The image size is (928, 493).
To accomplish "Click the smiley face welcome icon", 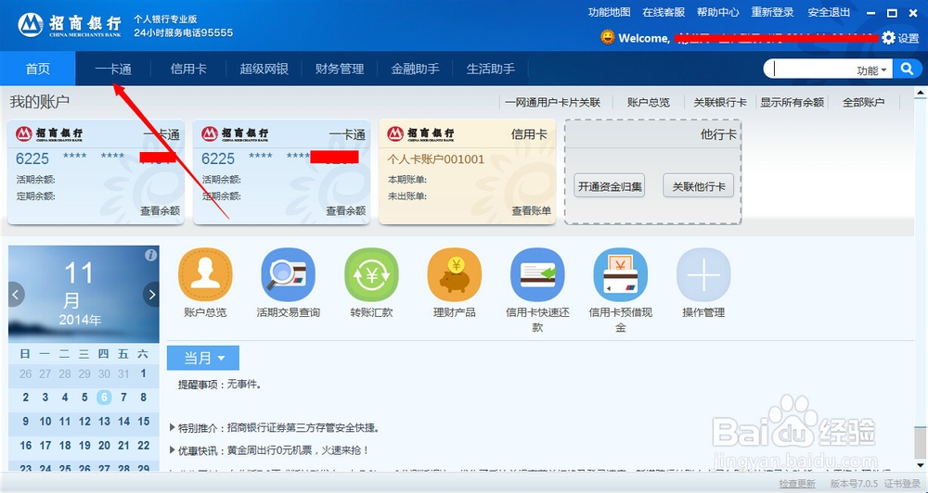I will tap(607, 37).
